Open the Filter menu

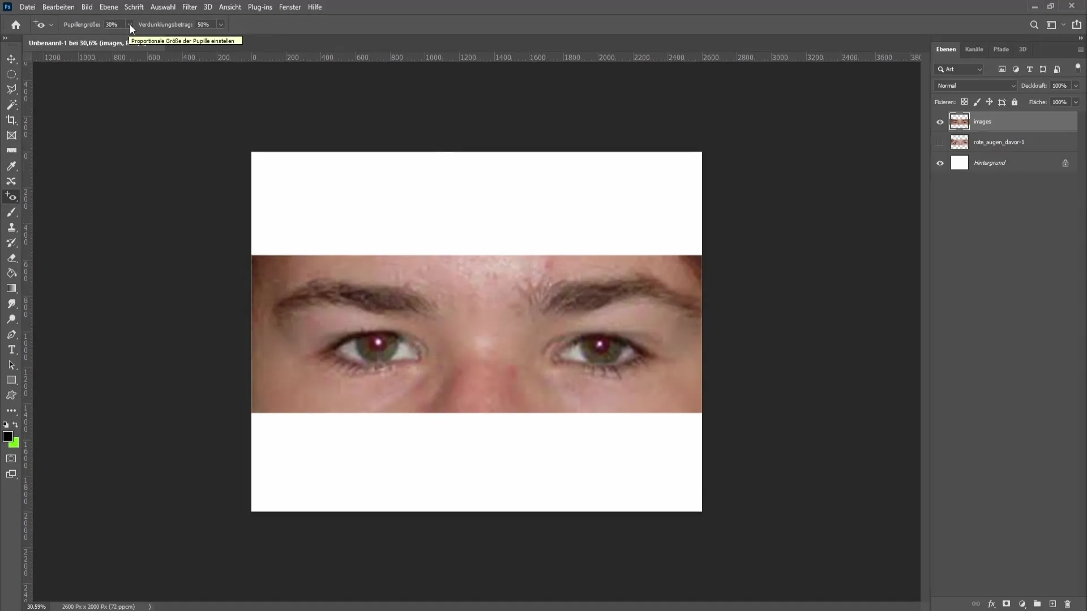189,7
